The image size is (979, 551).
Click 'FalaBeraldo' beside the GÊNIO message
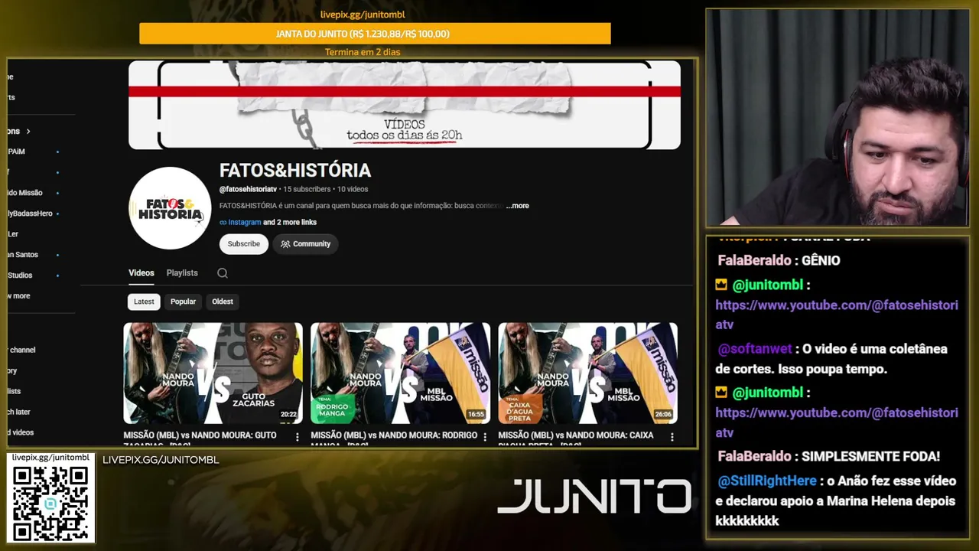click(x=754, y=261)
